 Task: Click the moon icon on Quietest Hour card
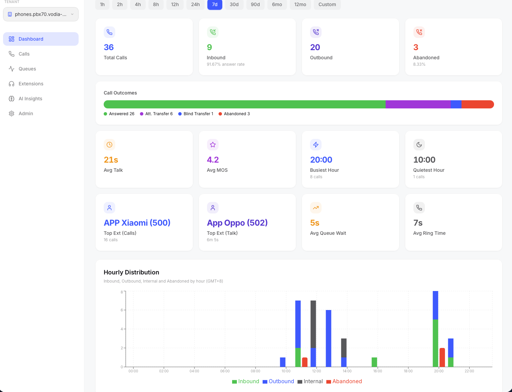pos(419,145)
